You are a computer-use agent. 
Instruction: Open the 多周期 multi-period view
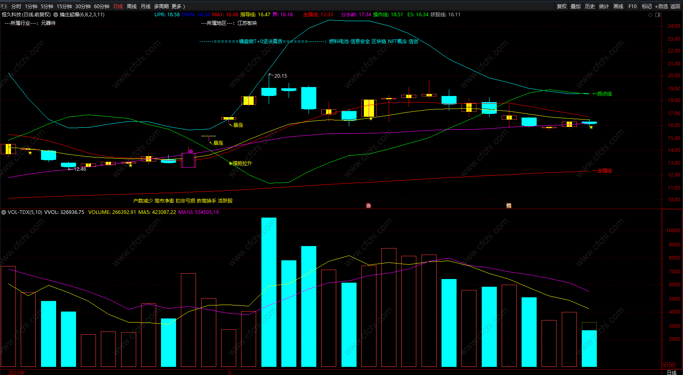point(161,7)
